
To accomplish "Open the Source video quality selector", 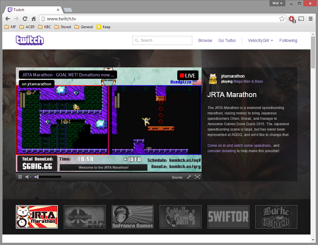I will (177, 177).
